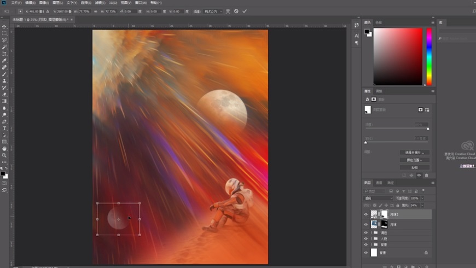Hide the 月球2 layer

point(366,214)
